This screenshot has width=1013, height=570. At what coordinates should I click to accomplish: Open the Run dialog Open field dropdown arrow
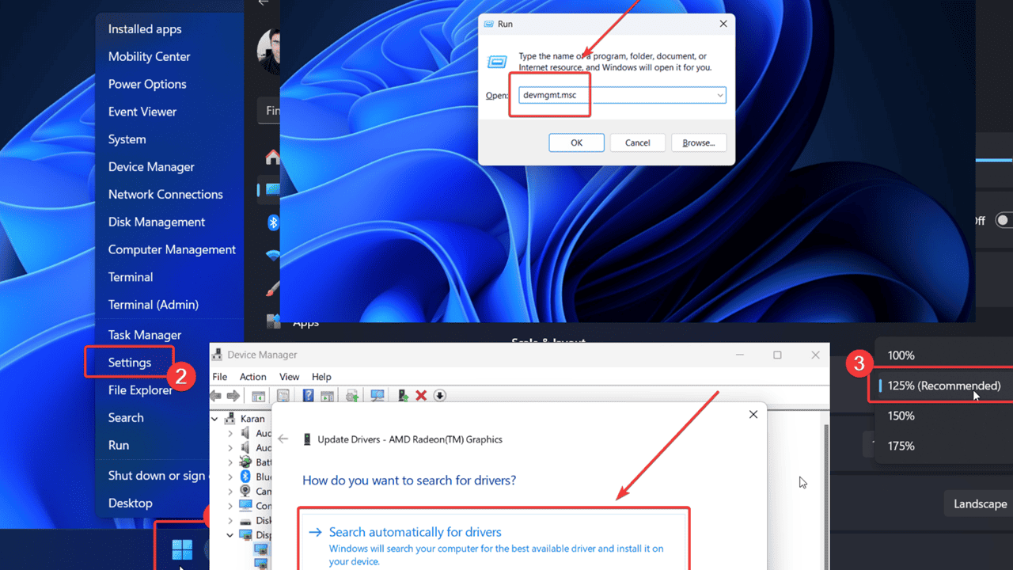click(x=719, y=95)
